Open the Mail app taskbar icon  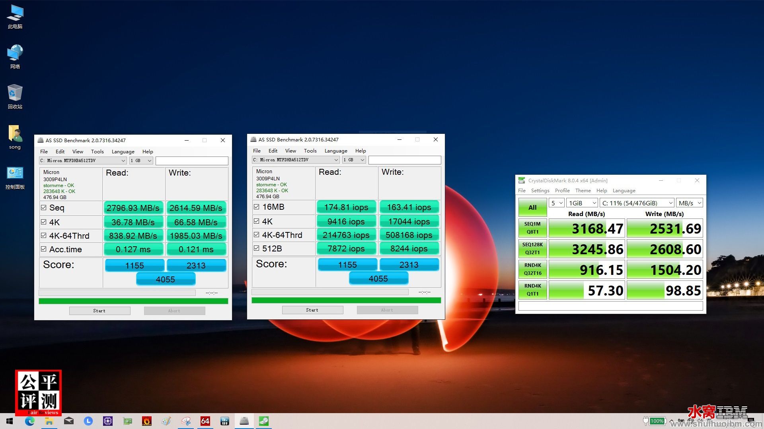pos(69,421)
